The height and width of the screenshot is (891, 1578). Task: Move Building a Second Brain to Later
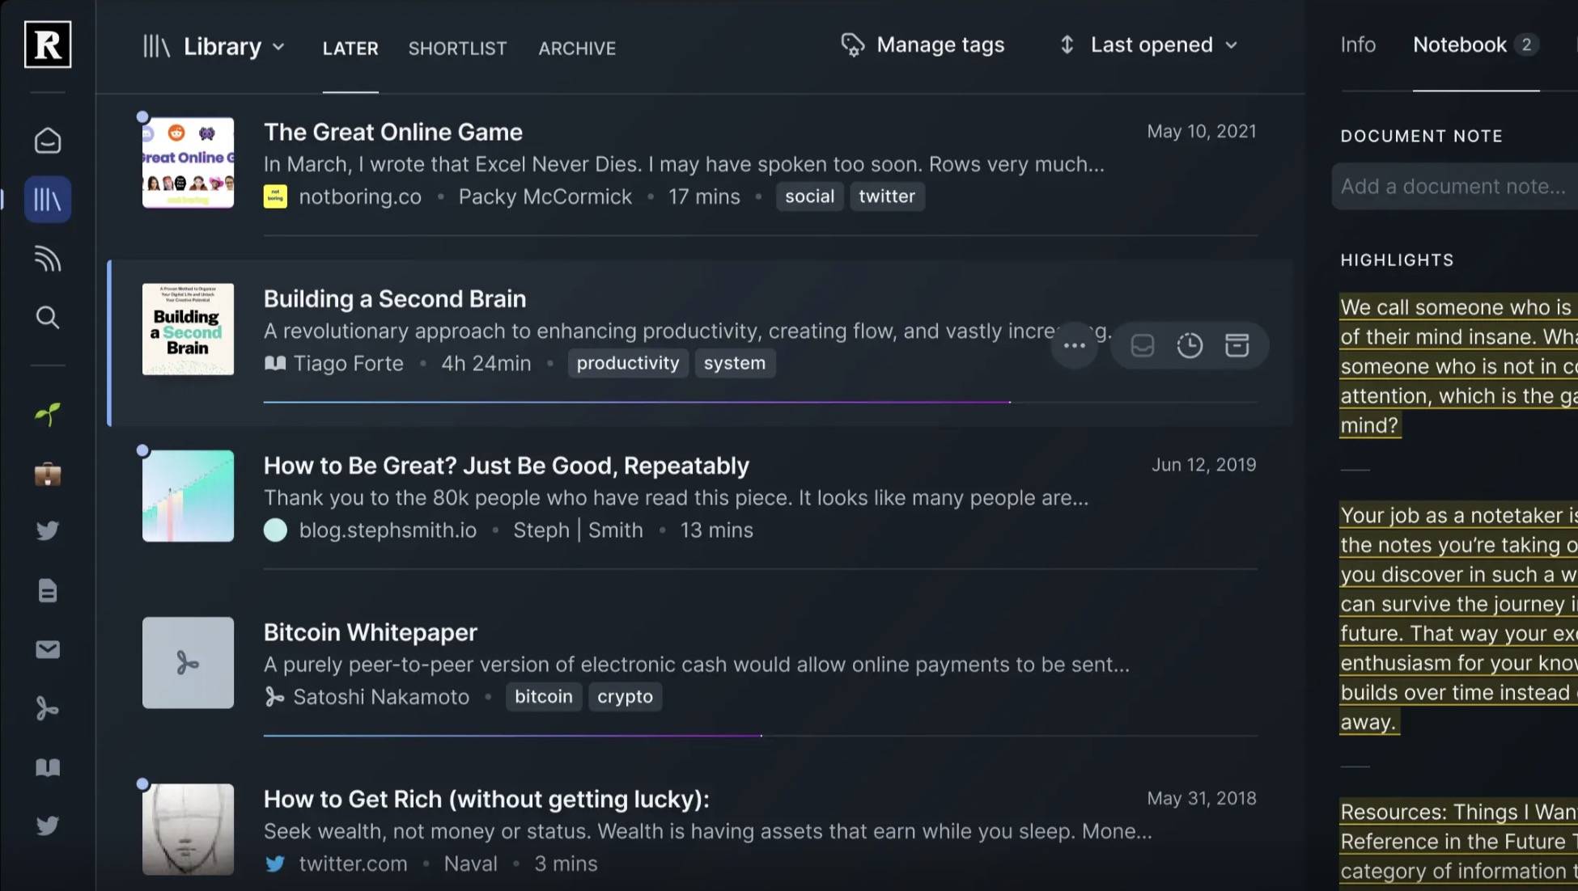(1189, 345)
